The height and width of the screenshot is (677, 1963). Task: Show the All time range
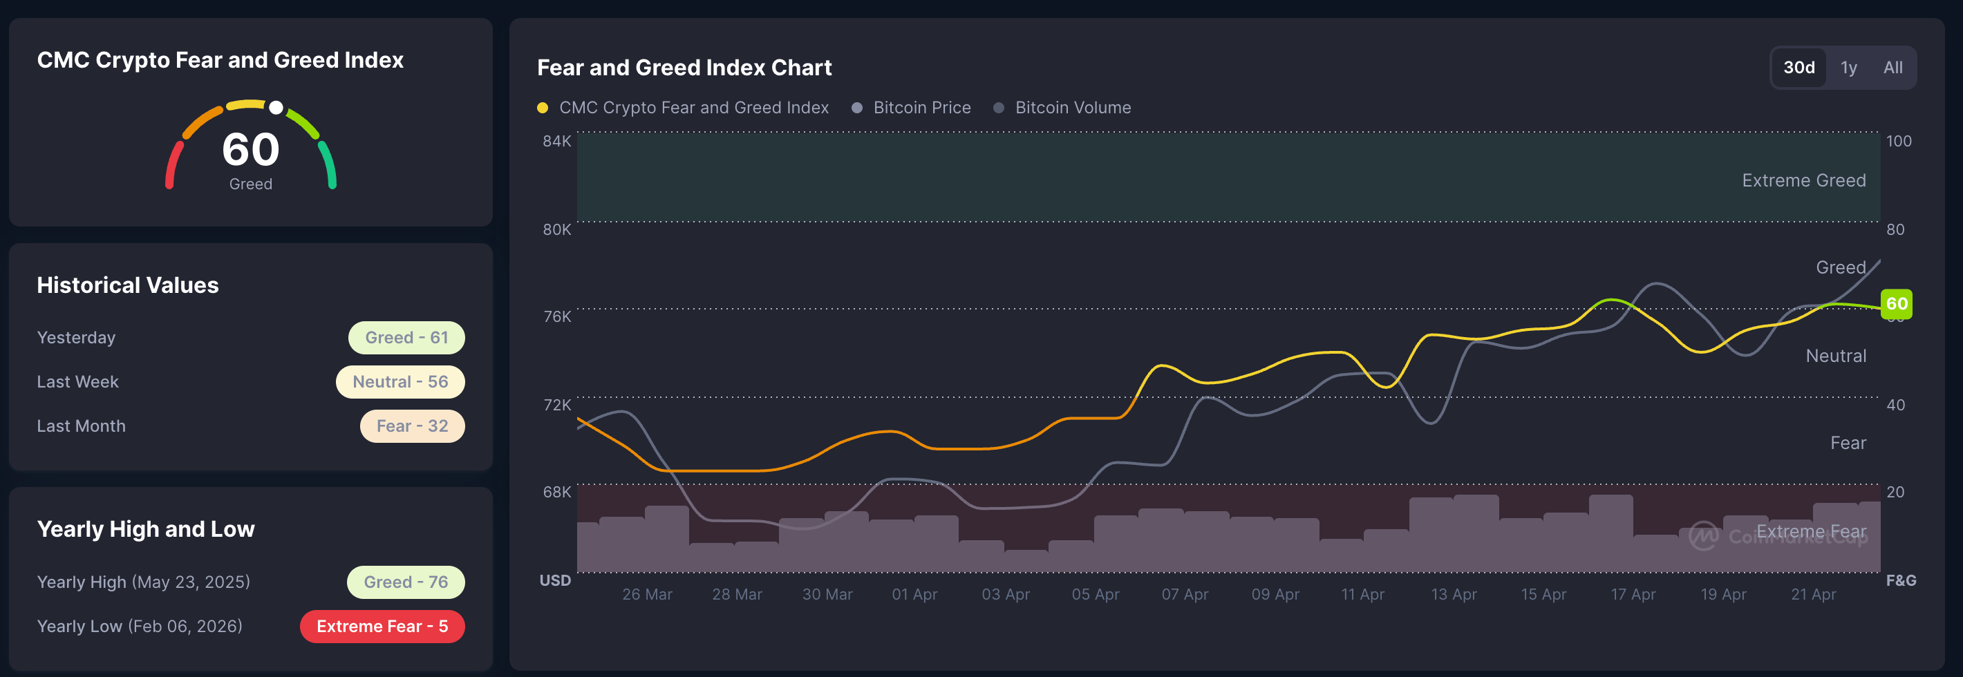coord(1892,68)
